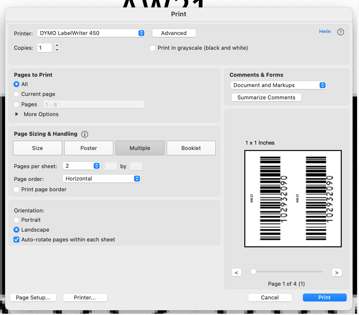Select Portrait orientation
This screenshot has height=315, width=359.
coord(16,220)
